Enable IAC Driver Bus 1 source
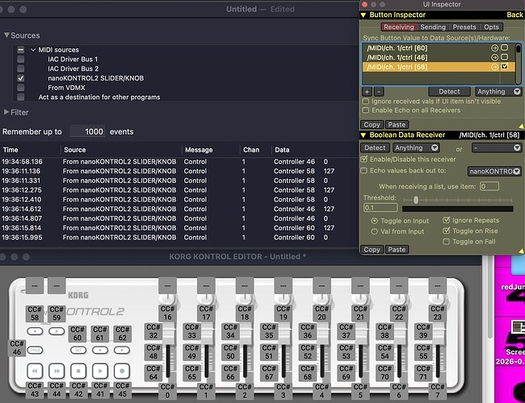525x403 pixels. [21, 59]
